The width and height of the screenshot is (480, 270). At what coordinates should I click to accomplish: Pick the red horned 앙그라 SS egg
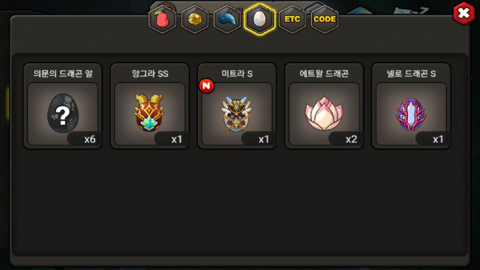tap(149, 112)
